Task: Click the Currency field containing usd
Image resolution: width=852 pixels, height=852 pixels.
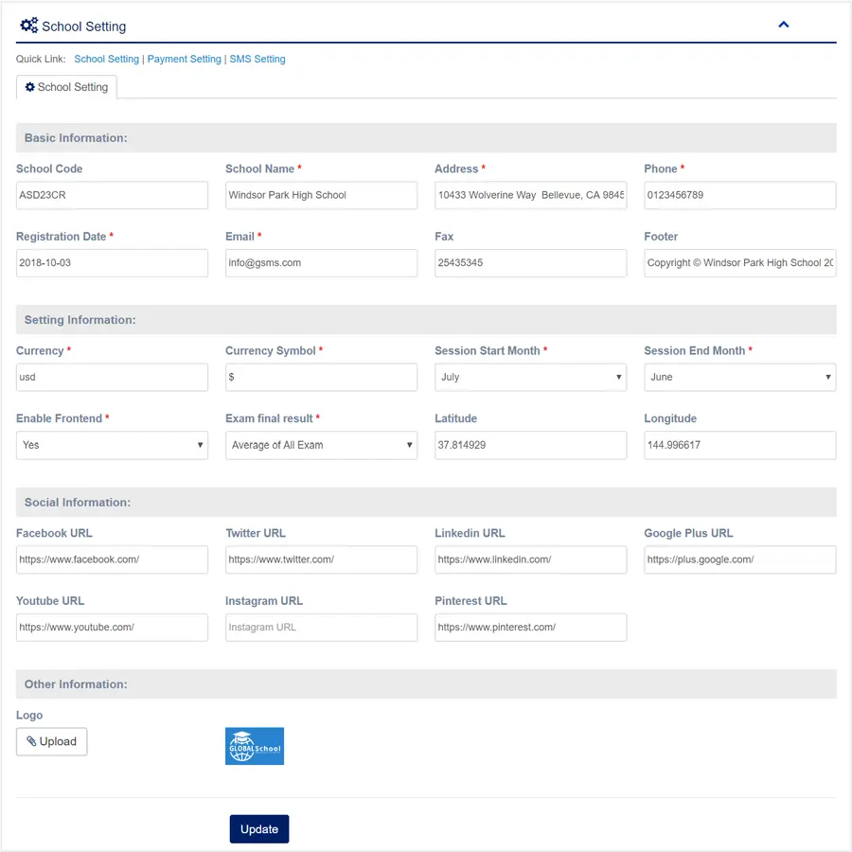Action: tap(112, 377)
